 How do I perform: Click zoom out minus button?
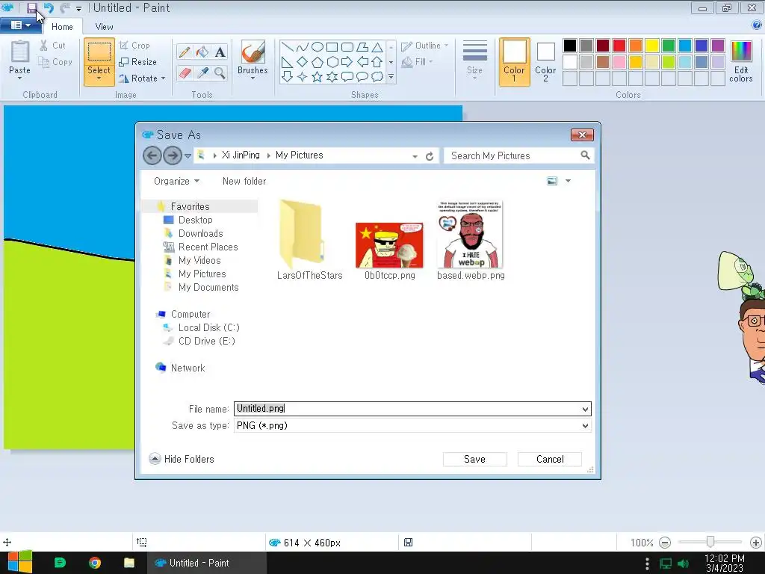point(664,543)
